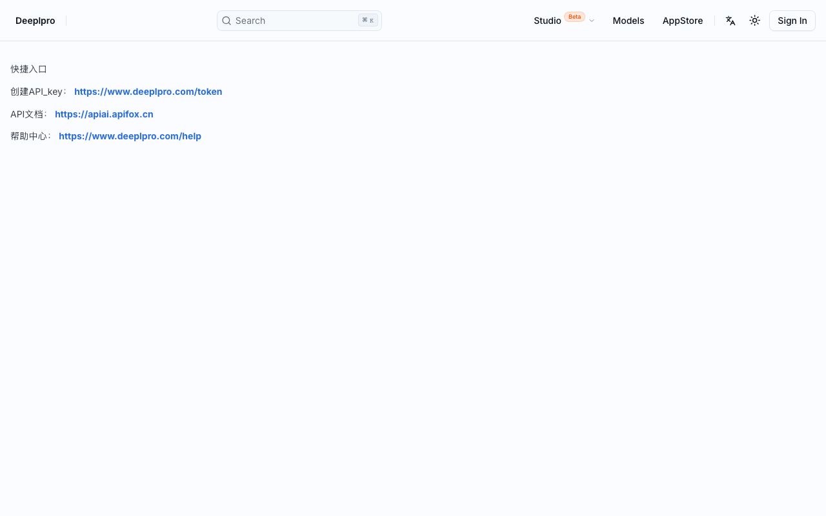
Task: Click the 创建API_key label
Action: (39, 92)
